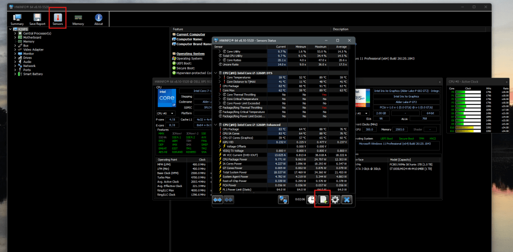
Task: Click the Save Report floppy icon
Action: click(37, 18)
